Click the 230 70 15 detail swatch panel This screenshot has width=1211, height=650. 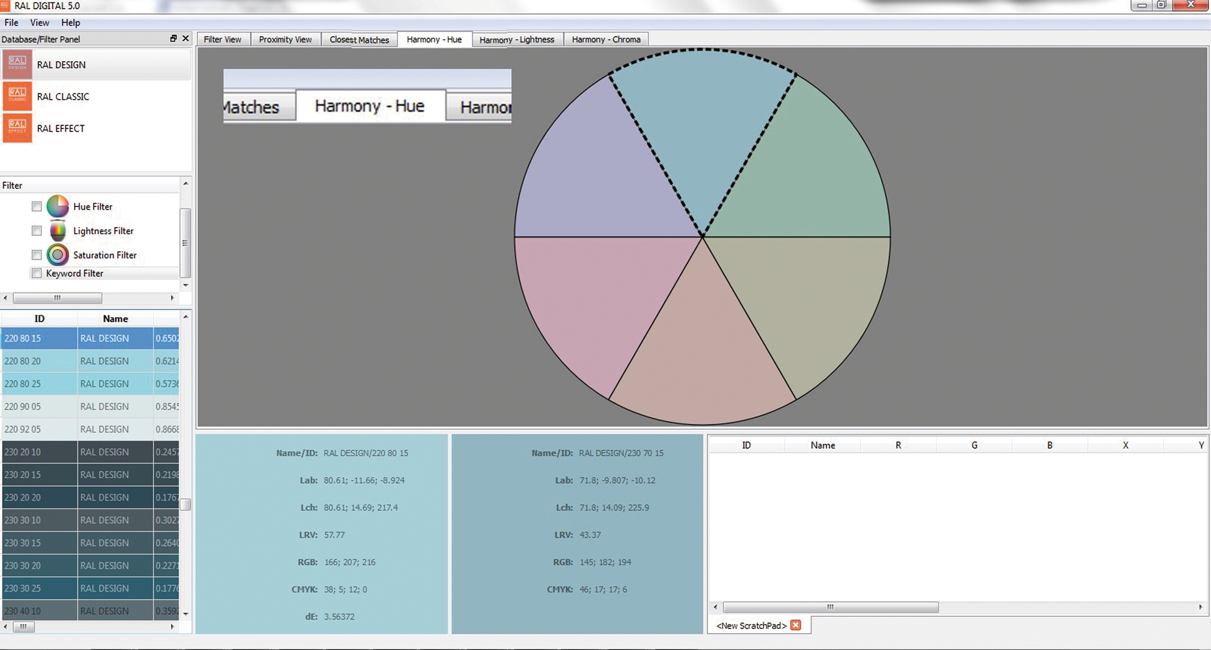point(577,534)
